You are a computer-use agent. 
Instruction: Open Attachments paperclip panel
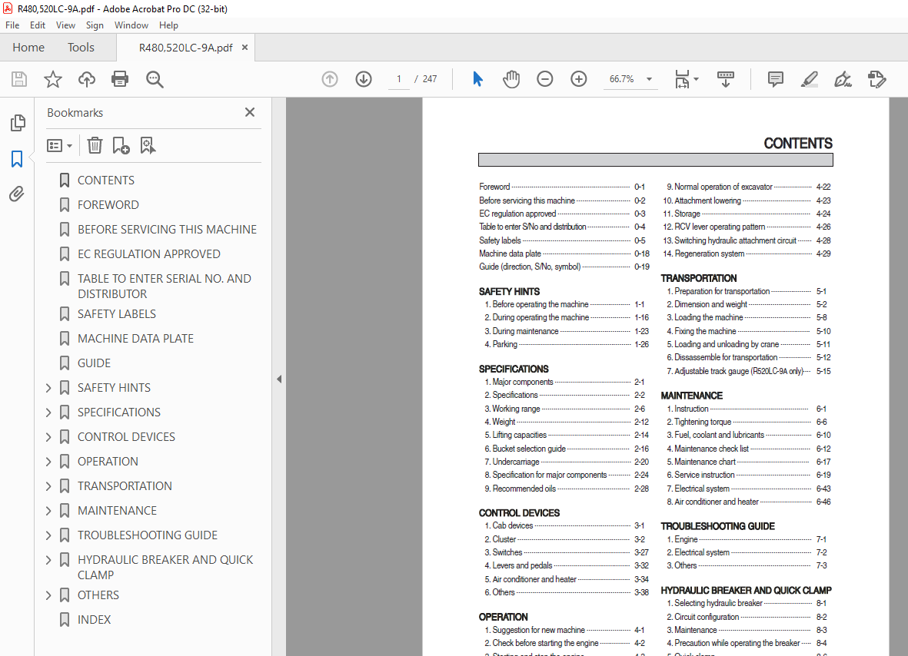pos(17,194)
